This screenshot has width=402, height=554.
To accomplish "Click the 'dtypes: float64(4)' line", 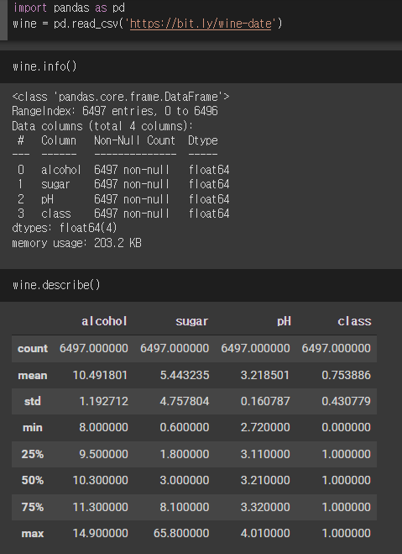I will click(x=65, y=228).
